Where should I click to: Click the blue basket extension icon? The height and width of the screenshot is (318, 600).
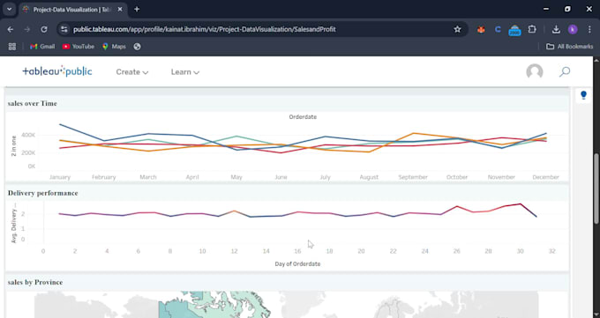tap(514, 30)
